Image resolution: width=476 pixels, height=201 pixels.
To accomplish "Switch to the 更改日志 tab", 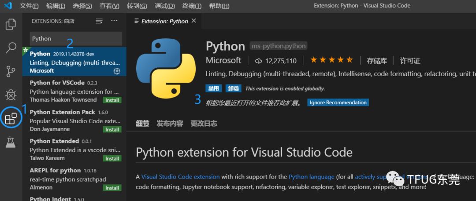I will (x=204, y=124).
